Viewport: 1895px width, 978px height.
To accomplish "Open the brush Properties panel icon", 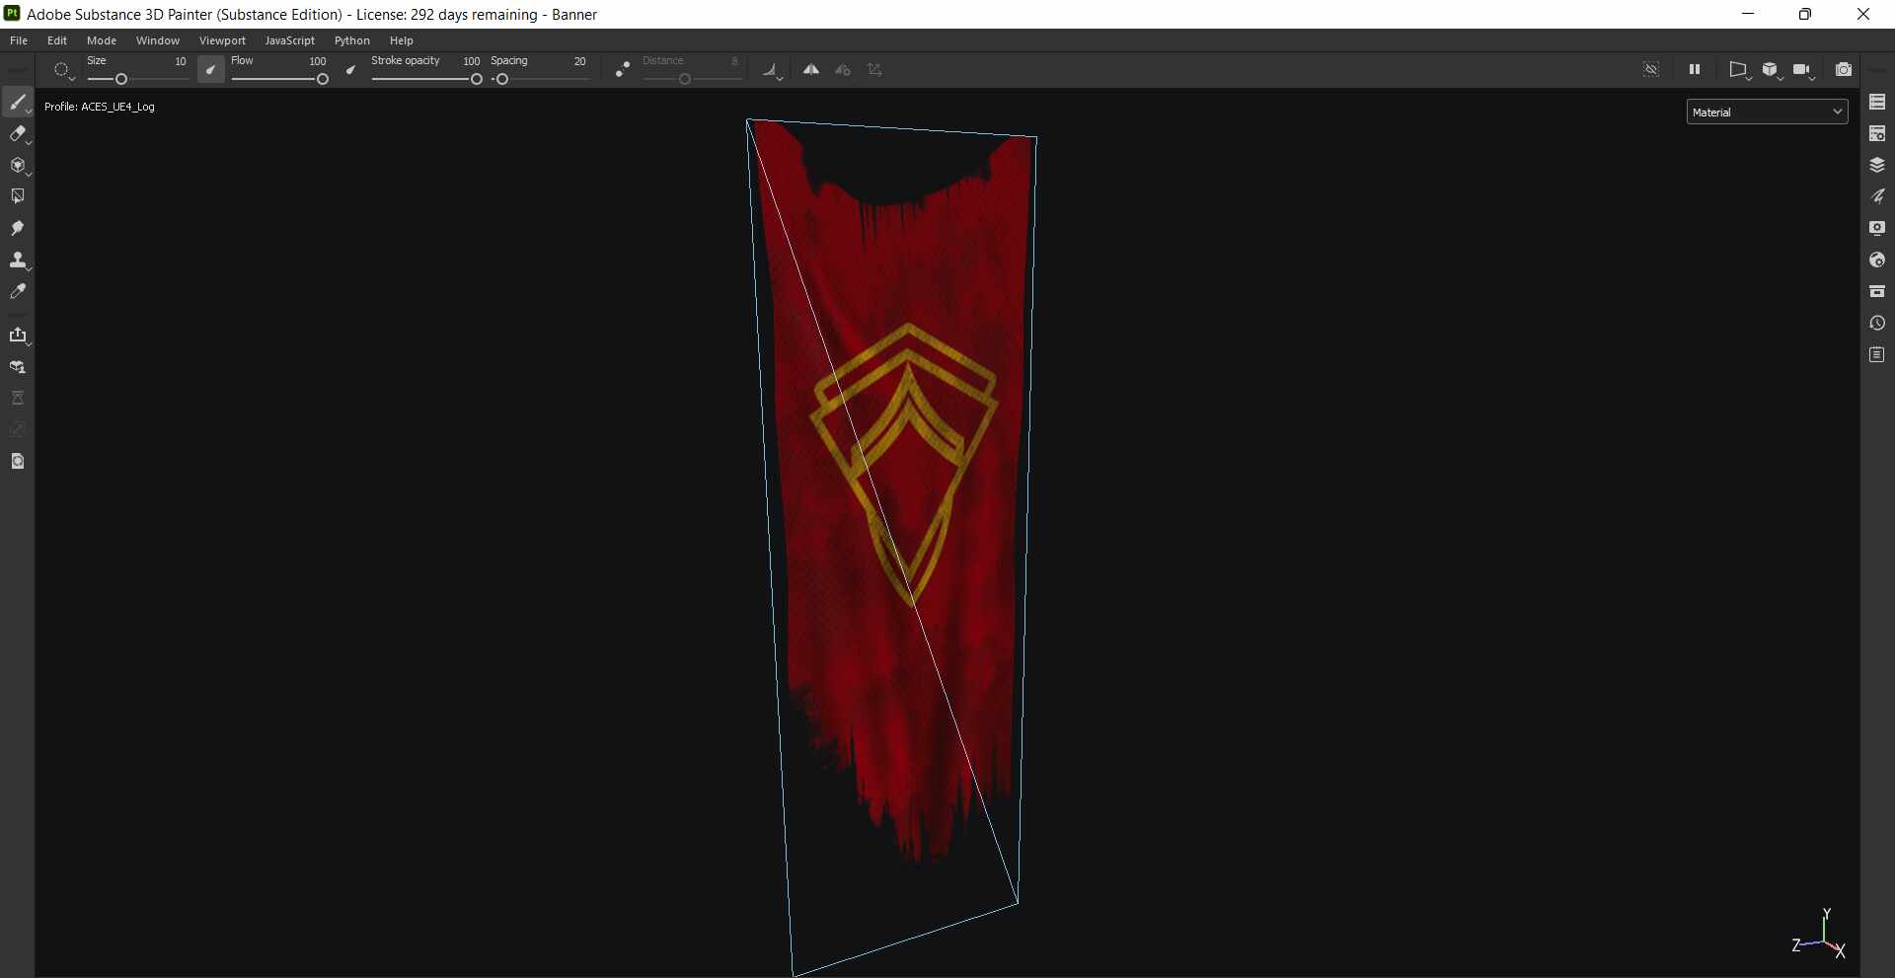I will click(1877, 196).
